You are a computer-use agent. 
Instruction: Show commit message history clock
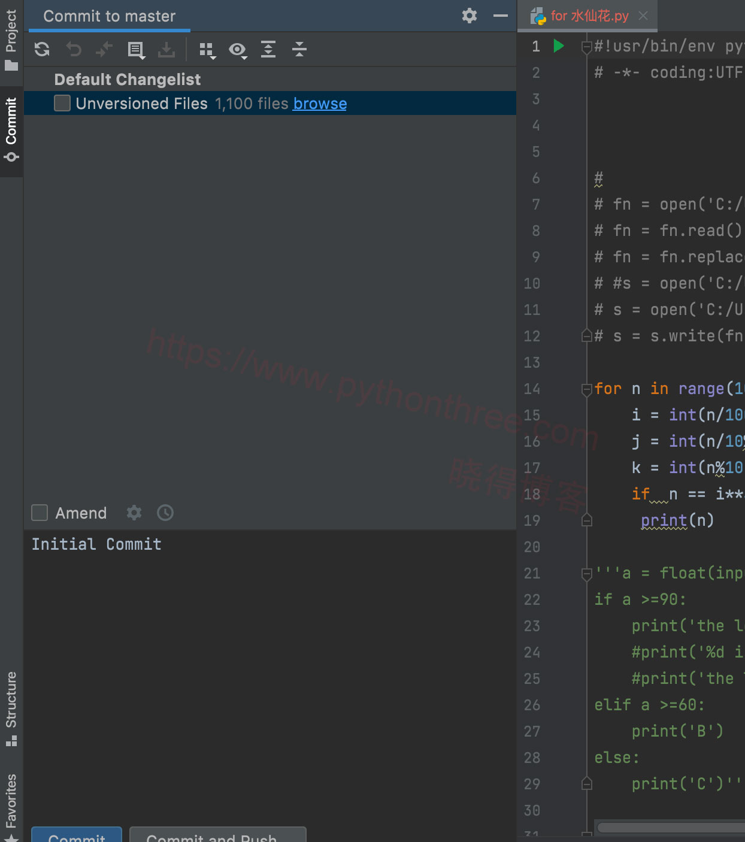coord(165,513)
